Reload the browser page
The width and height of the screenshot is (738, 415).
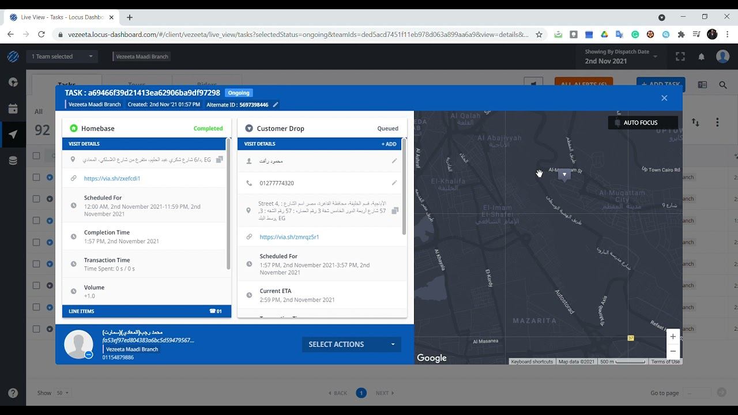tap(42, 35)
